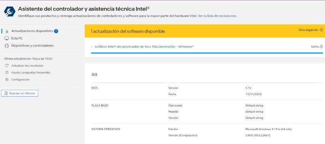The image size is (325, 144).
Task: Click the download arrow icon beside Actualizaciones disponibles
Action: point(7,31)
